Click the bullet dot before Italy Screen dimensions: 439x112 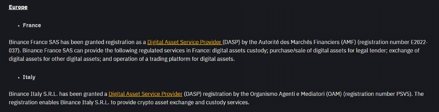pyautogui.click(x=19, y=78)
